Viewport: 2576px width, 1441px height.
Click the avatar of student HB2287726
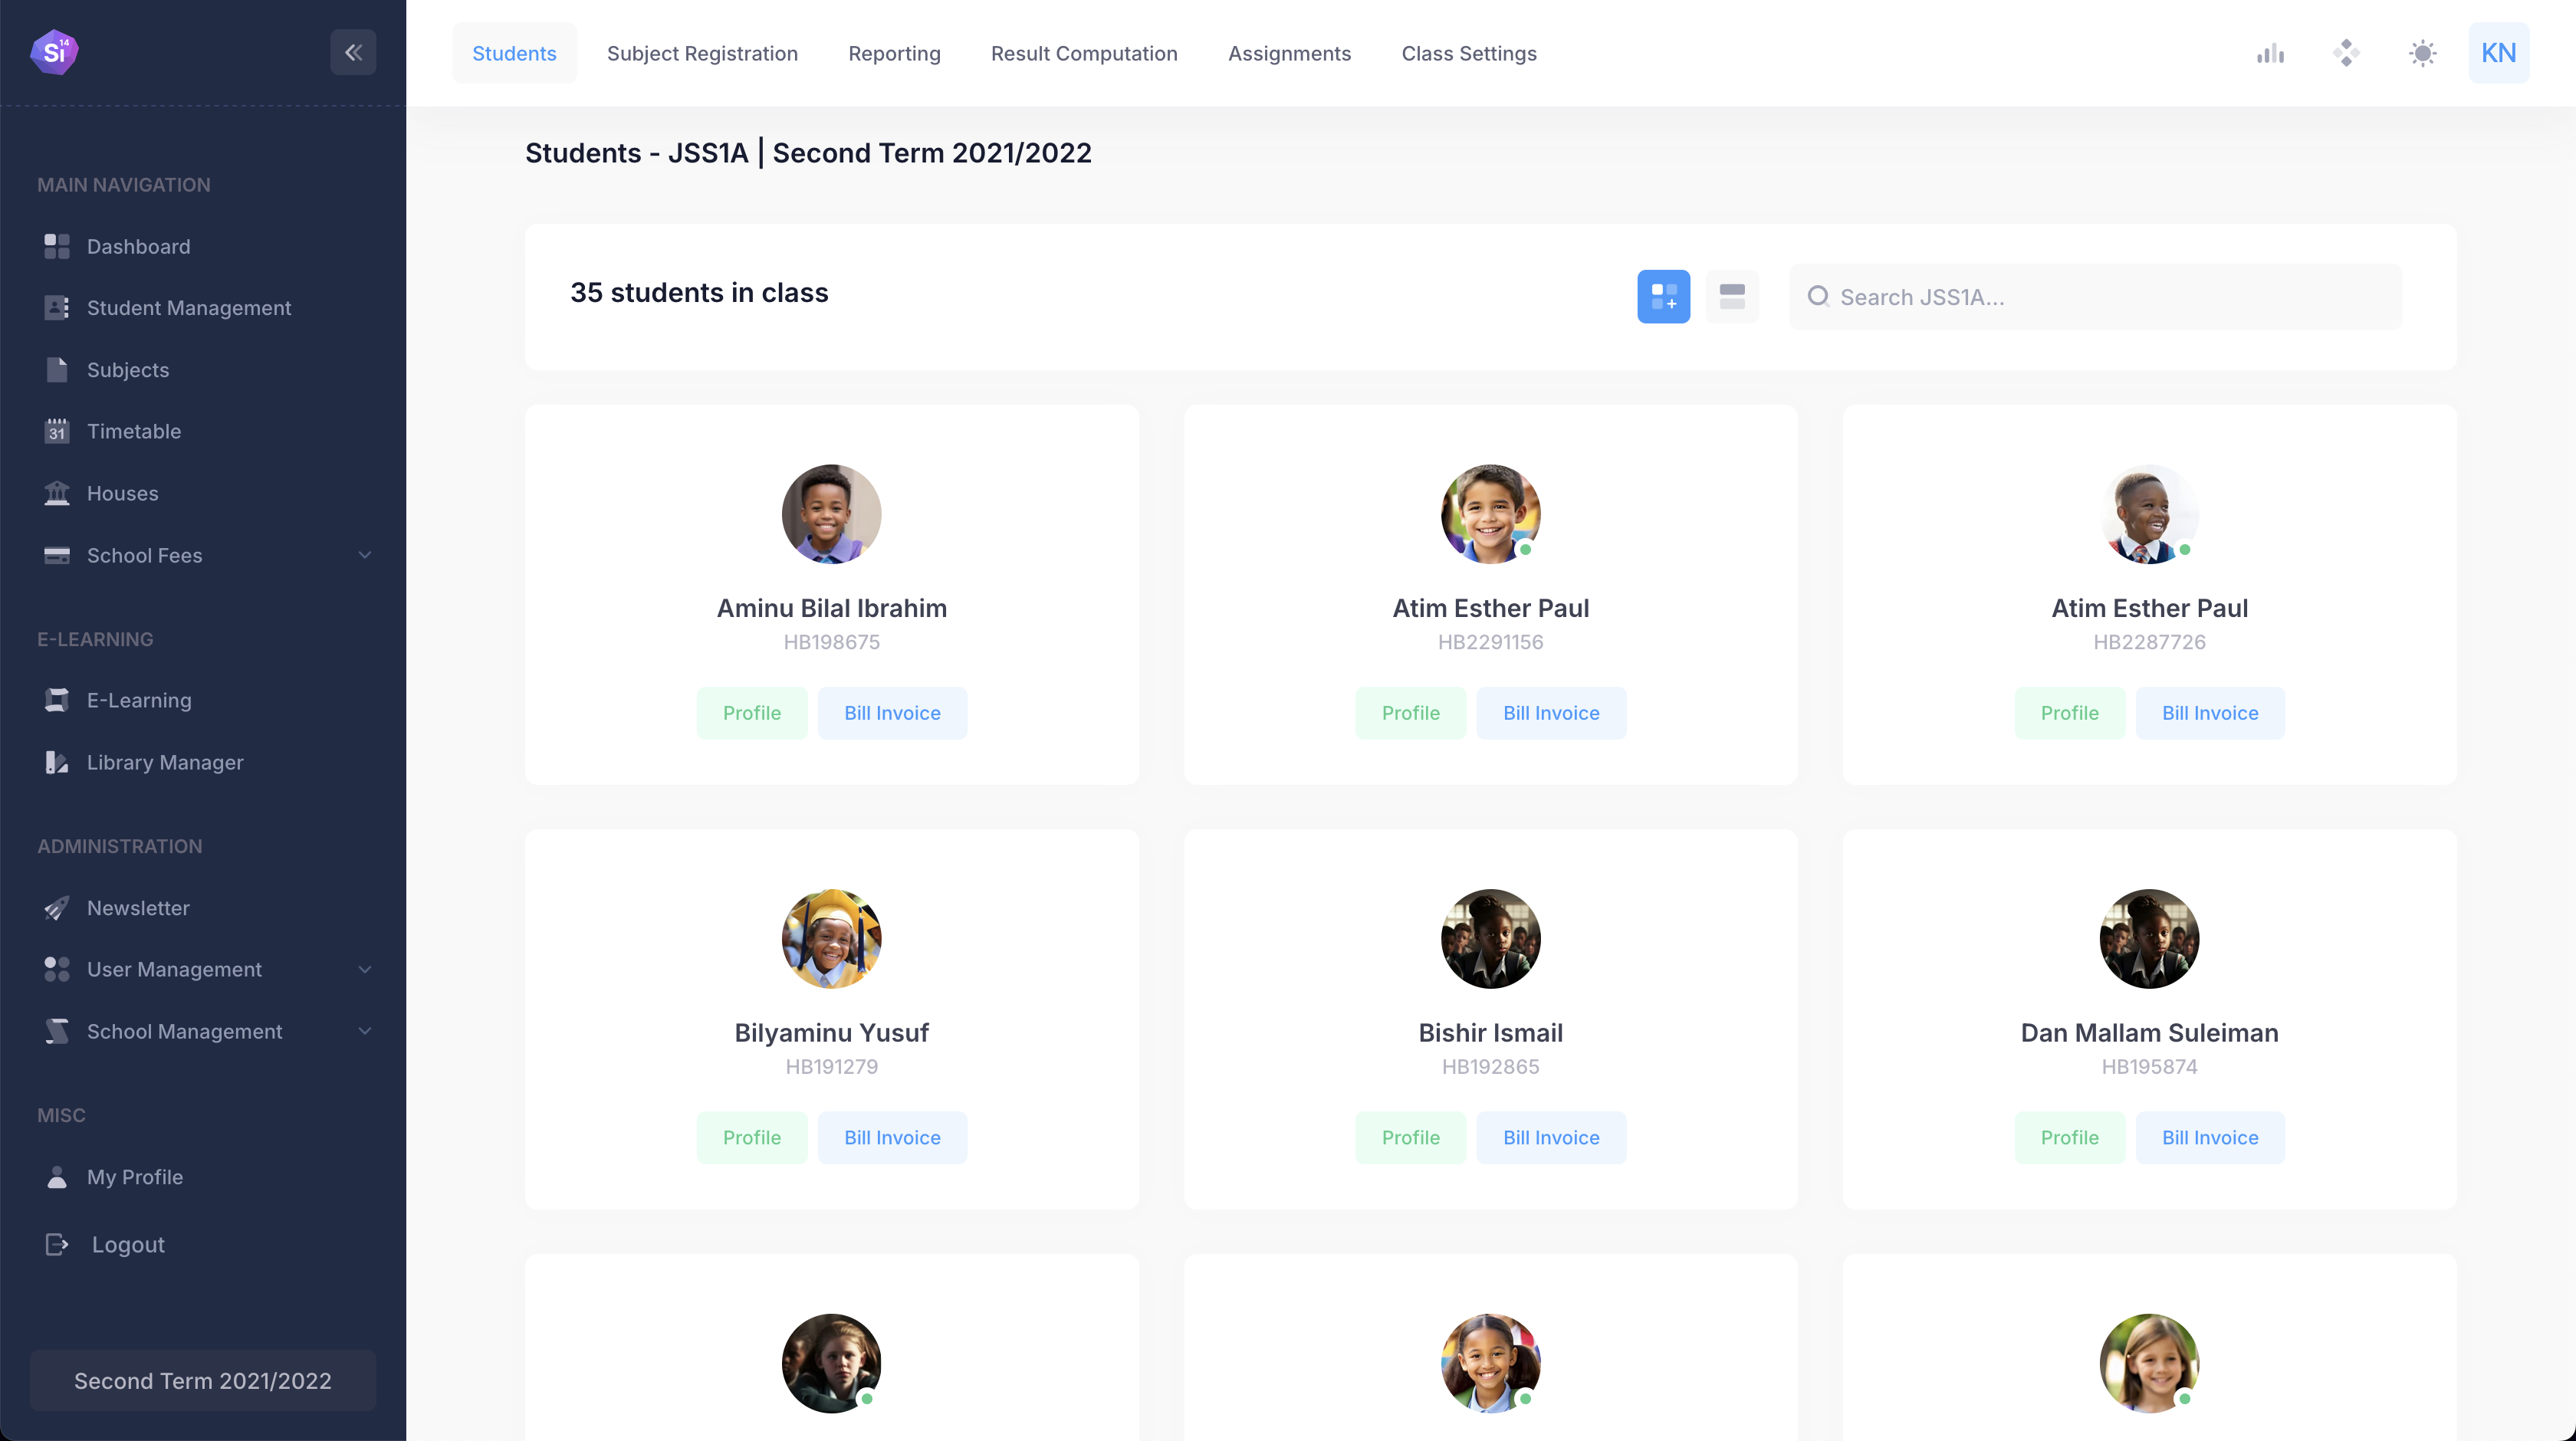click(2149, 514)
